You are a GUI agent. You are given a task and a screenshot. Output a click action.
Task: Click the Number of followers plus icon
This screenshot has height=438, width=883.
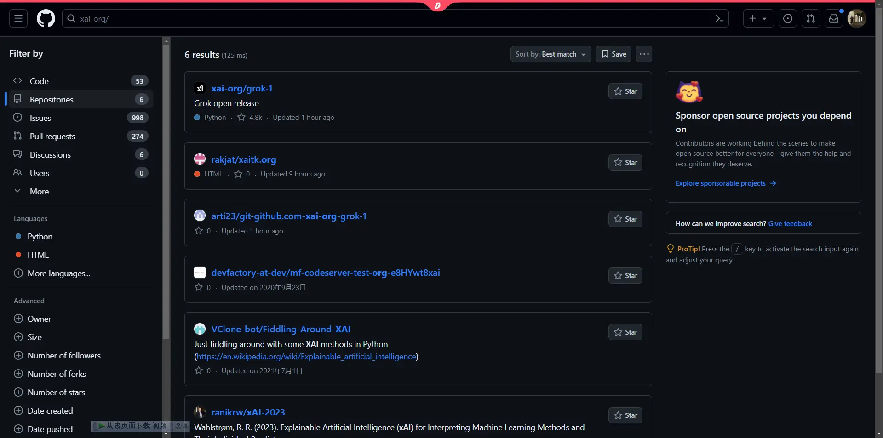pos(18,355)
